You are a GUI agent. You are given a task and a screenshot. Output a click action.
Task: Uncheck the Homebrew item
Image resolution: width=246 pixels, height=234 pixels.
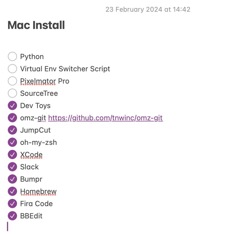(x=12, y=191)
